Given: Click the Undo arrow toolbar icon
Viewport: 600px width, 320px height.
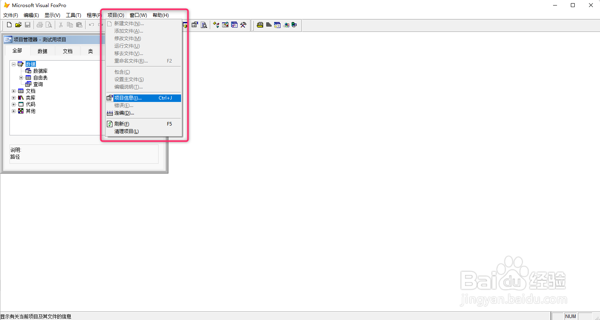Looking at the screenshot, I should (x=92, y=25).
